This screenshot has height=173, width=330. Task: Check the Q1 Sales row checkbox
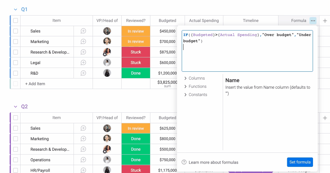16,31
